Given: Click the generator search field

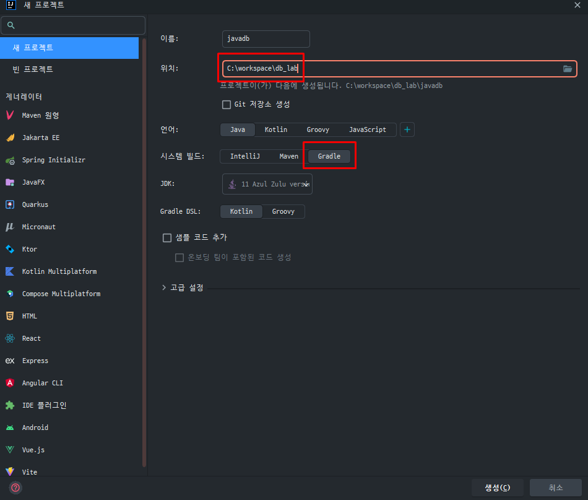Looking at the screenshot, I should (x=73, y=25).
